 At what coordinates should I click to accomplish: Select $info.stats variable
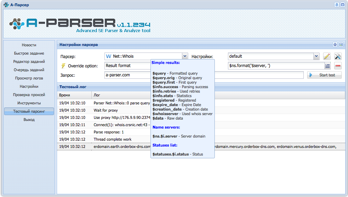(x=163, y=96)
